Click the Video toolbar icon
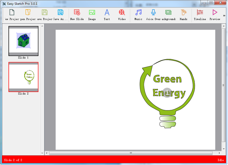Viewport: 228px width, 165px height. tap(122, 13)
